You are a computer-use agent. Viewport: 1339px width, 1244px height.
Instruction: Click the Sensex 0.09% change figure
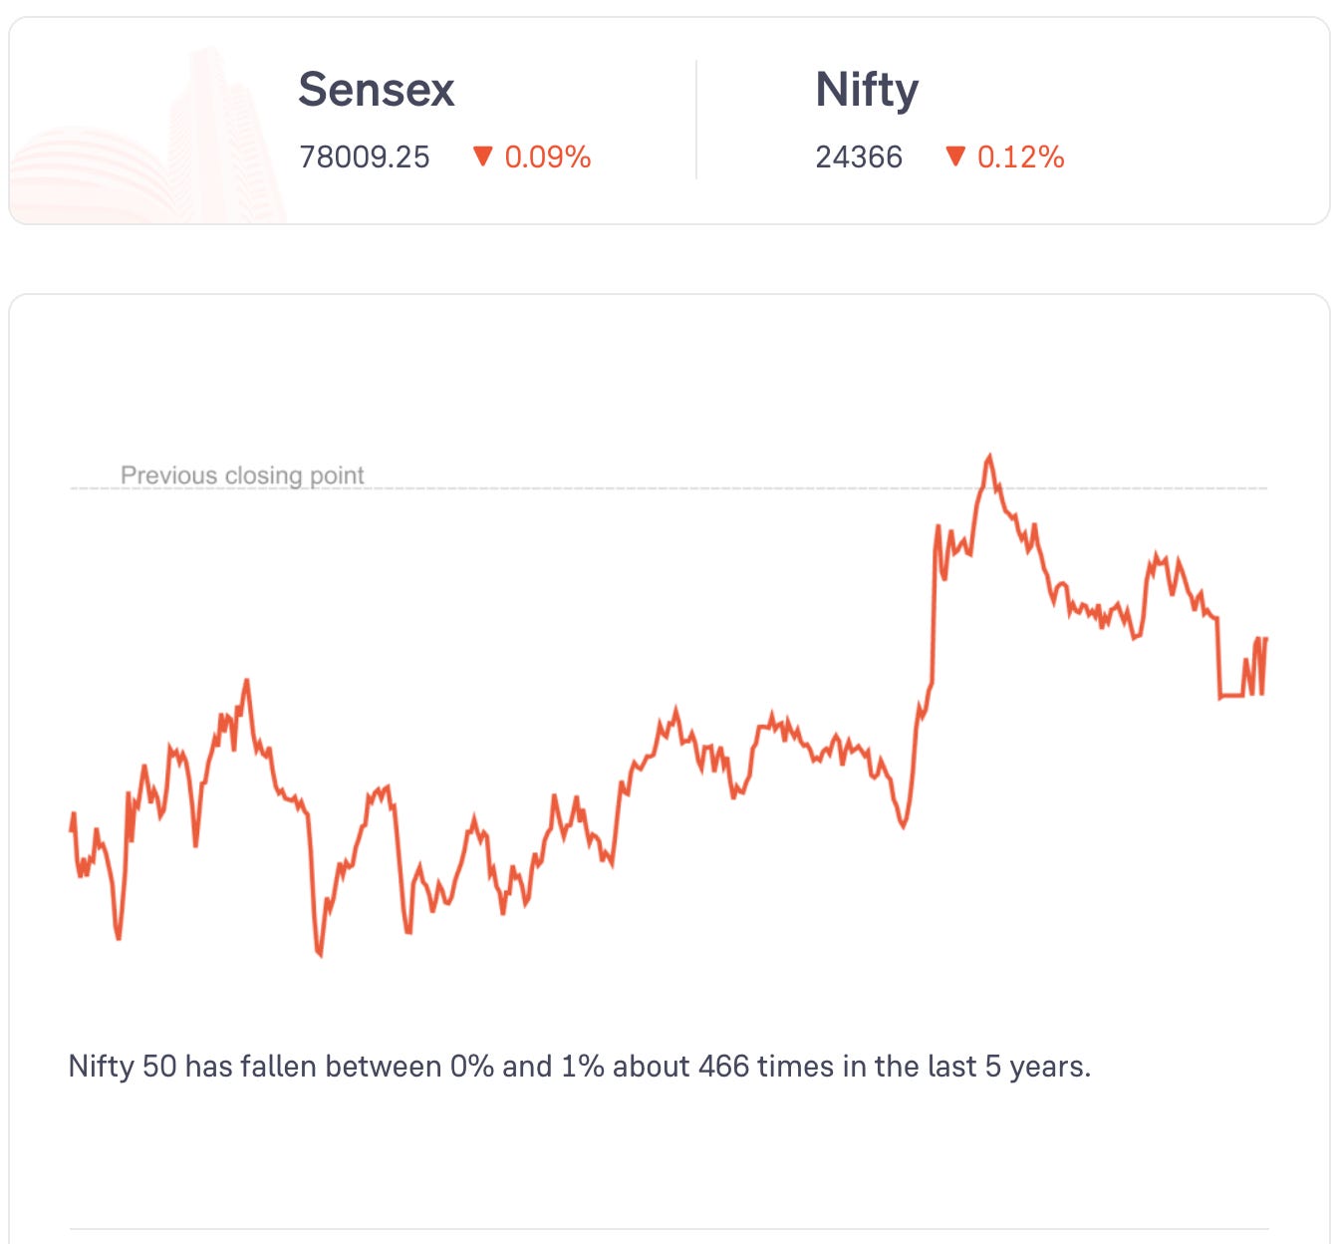pos(548,157)
